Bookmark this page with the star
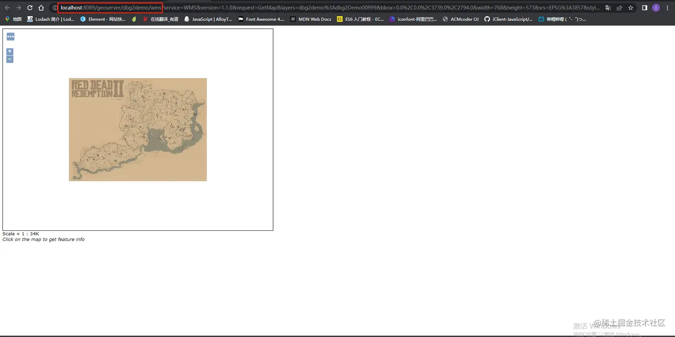The image size is (675, 337). (x=631, y=8)
